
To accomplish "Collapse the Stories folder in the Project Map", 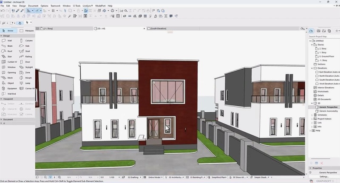I will click(x=312, y=44).
